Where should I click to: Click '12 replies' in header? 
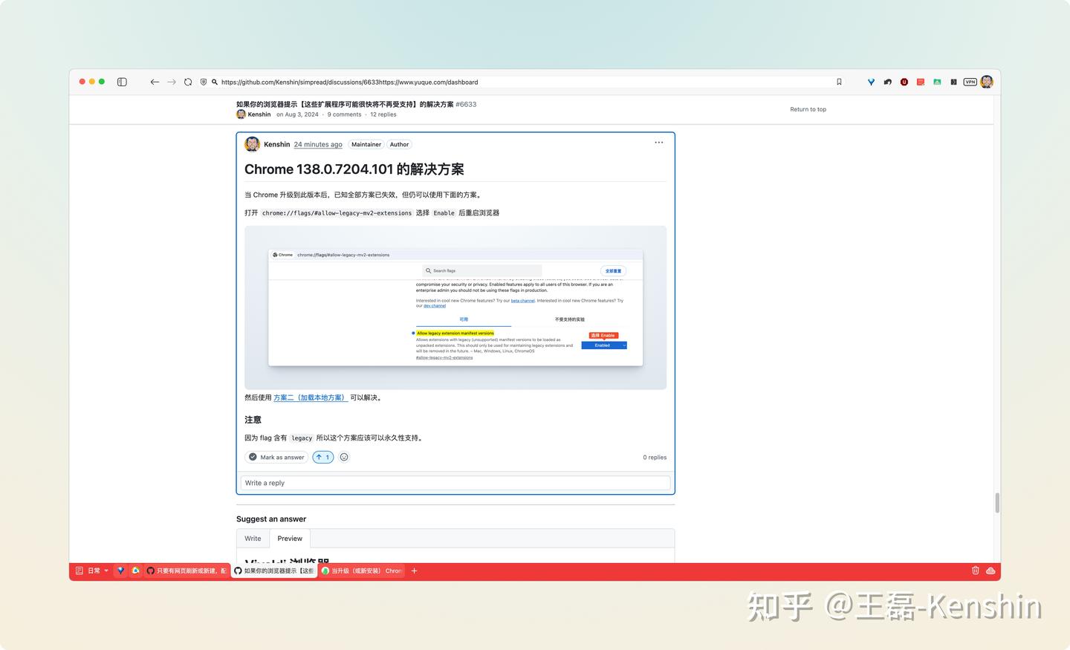[383, 114]
